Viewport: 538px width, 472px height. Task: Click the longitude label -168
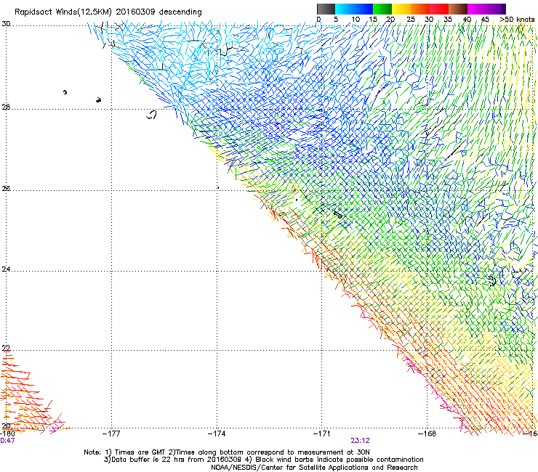point(427,434)
